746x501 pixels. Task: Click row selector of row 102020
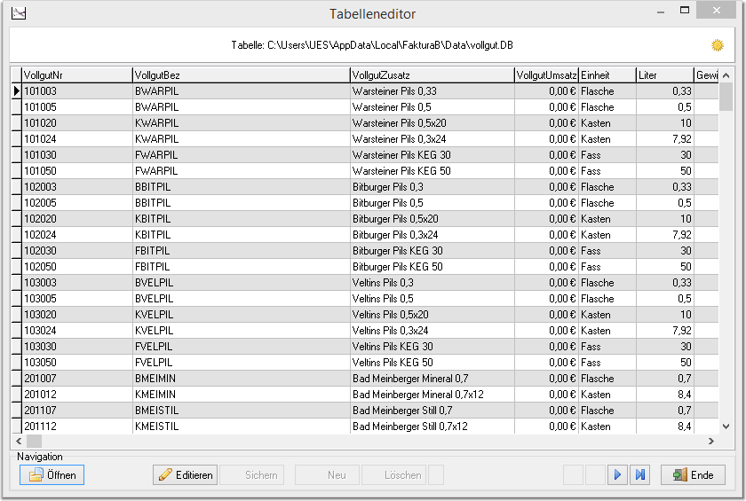(x=17, y=219)
